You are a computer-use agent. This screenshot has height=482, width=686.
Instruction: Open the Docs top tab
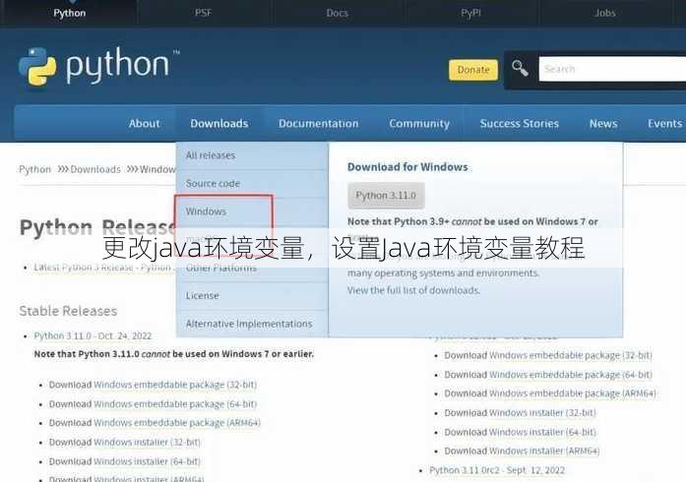338,13
